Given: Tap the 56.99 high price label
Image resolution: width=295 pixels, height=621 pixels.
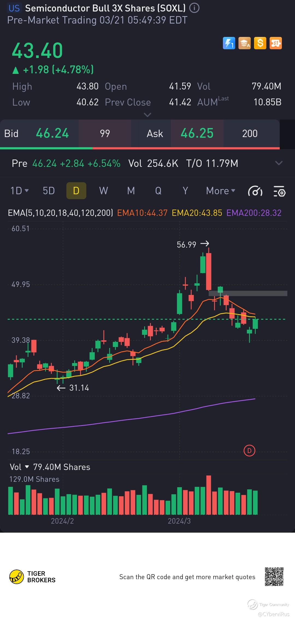Looking at the screenshot, I should (187, 244).
